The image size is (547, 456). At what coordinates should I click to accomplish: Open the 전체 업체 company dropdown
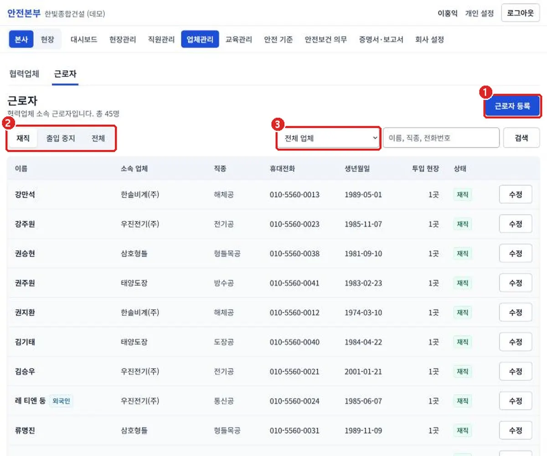click(328, 138)
